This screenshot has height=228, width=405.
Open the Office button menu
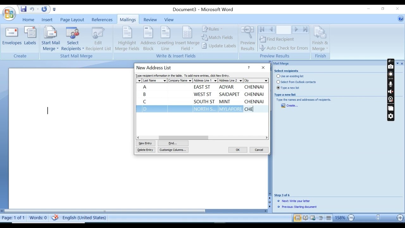pos(9,13)
